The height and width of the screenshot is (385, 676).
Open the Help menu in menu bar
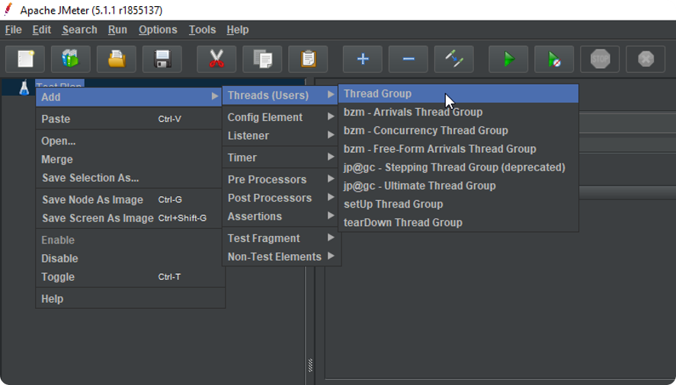point(238,30)
